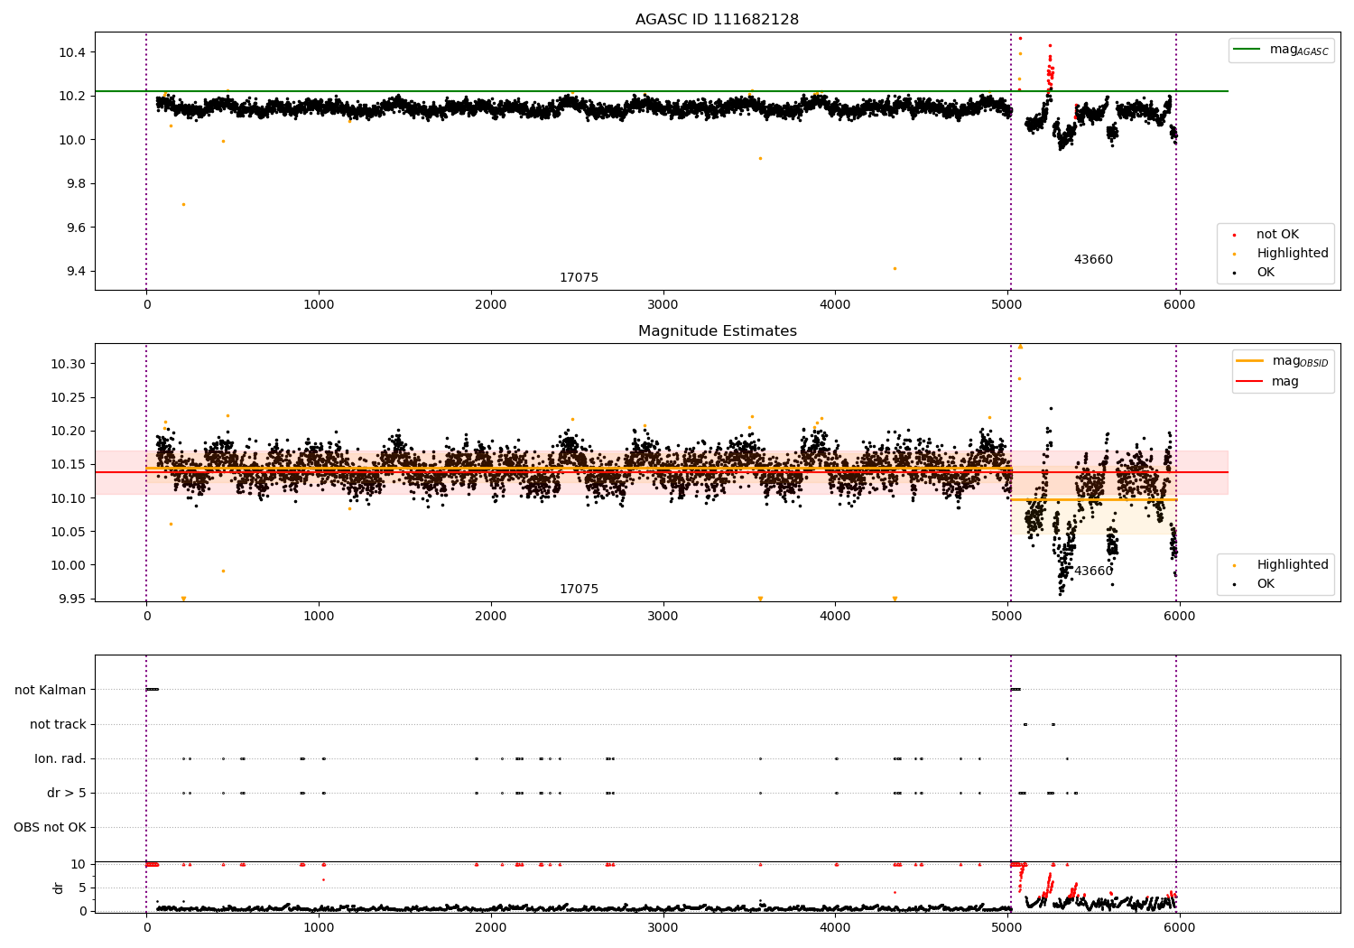Select the plain 'mag' legend label with red line
Image resolution: width=1354 pixels, height=948 pixels.
(x=1285, y=382)
